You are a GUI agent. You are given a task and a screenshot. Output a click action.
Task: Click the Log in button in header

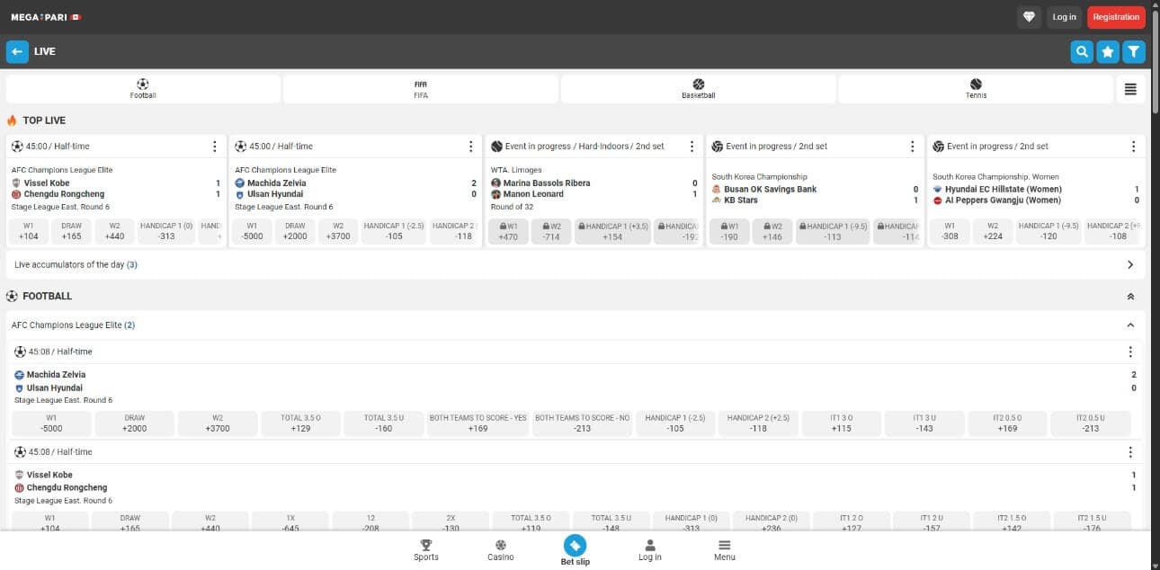[x=1064, y=17]
